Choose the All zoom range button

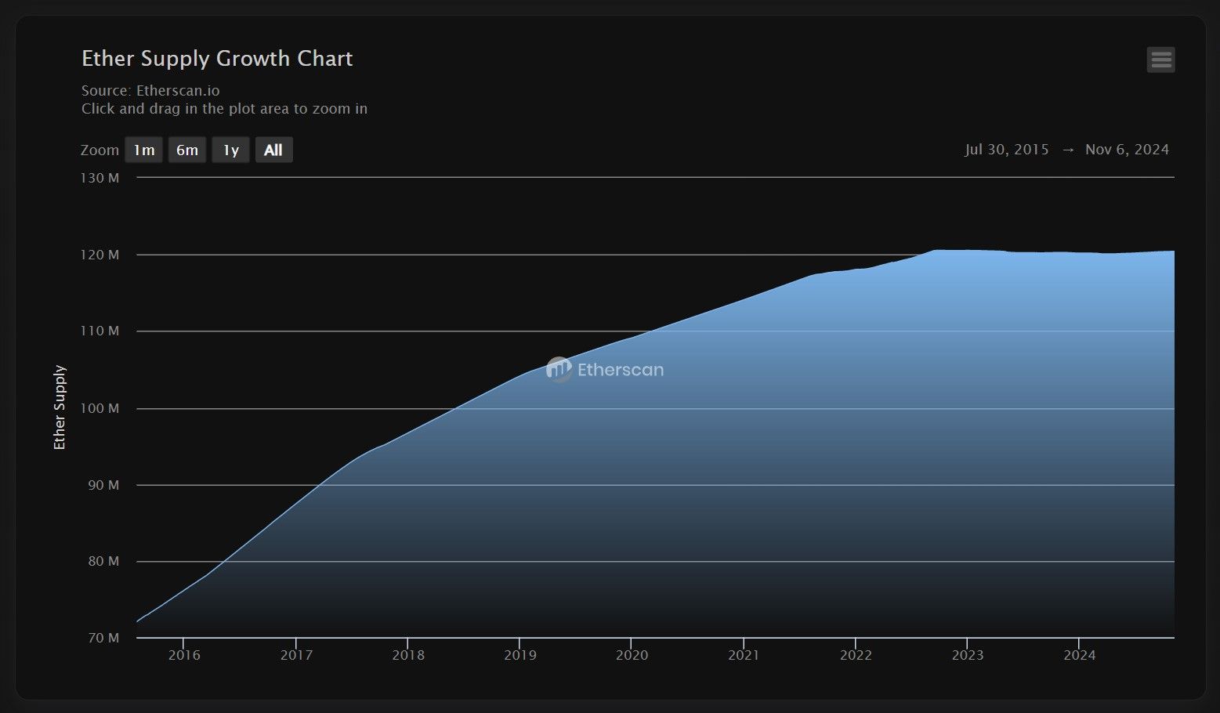pos(273,150)
